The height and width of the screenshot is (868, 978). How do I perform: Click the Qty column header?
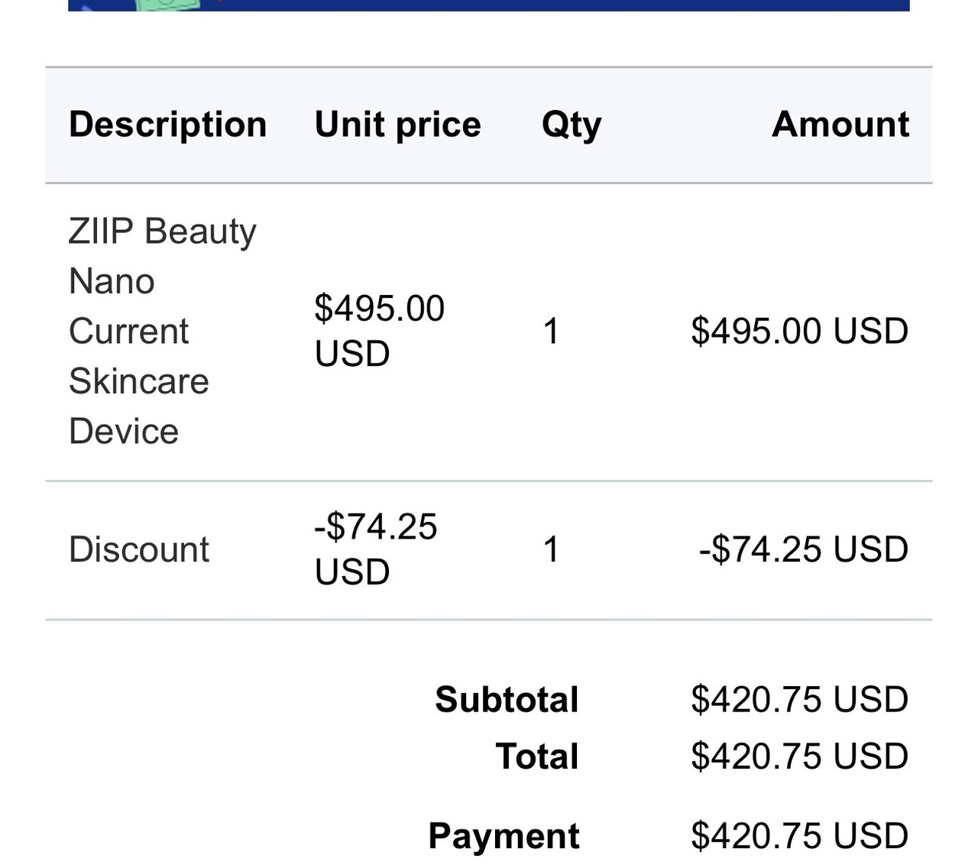(571, 125)
